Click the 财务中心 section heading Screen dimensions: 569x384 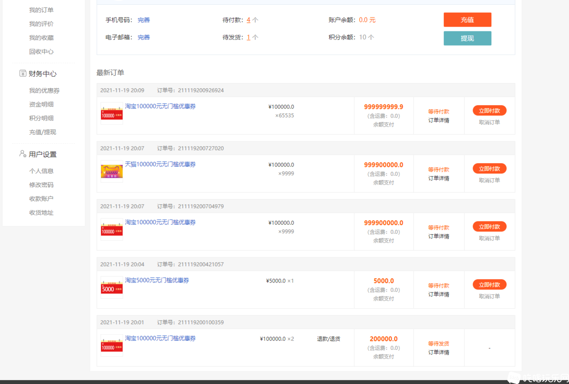pos(42,73)
